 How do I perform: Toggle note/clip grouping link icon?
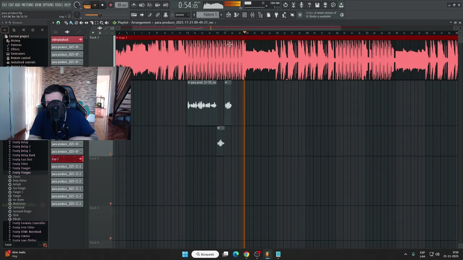point(158,15)
